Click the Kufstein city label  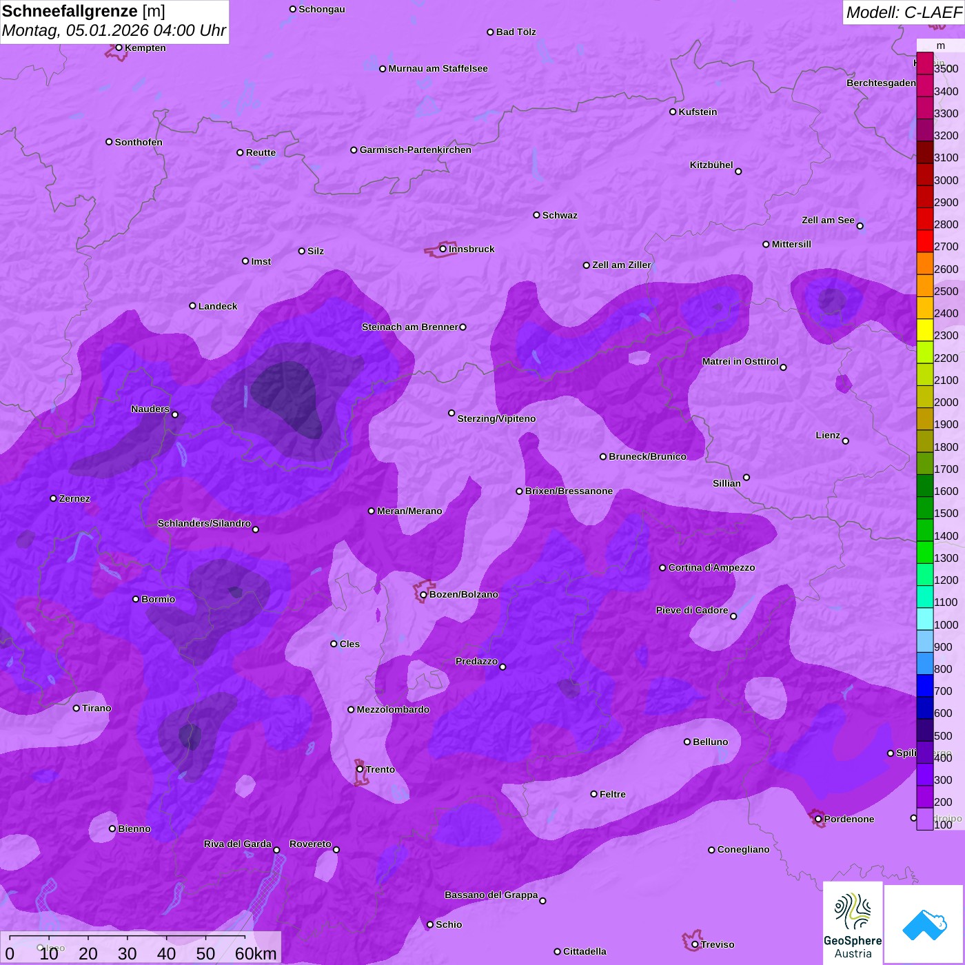(698, 112)
